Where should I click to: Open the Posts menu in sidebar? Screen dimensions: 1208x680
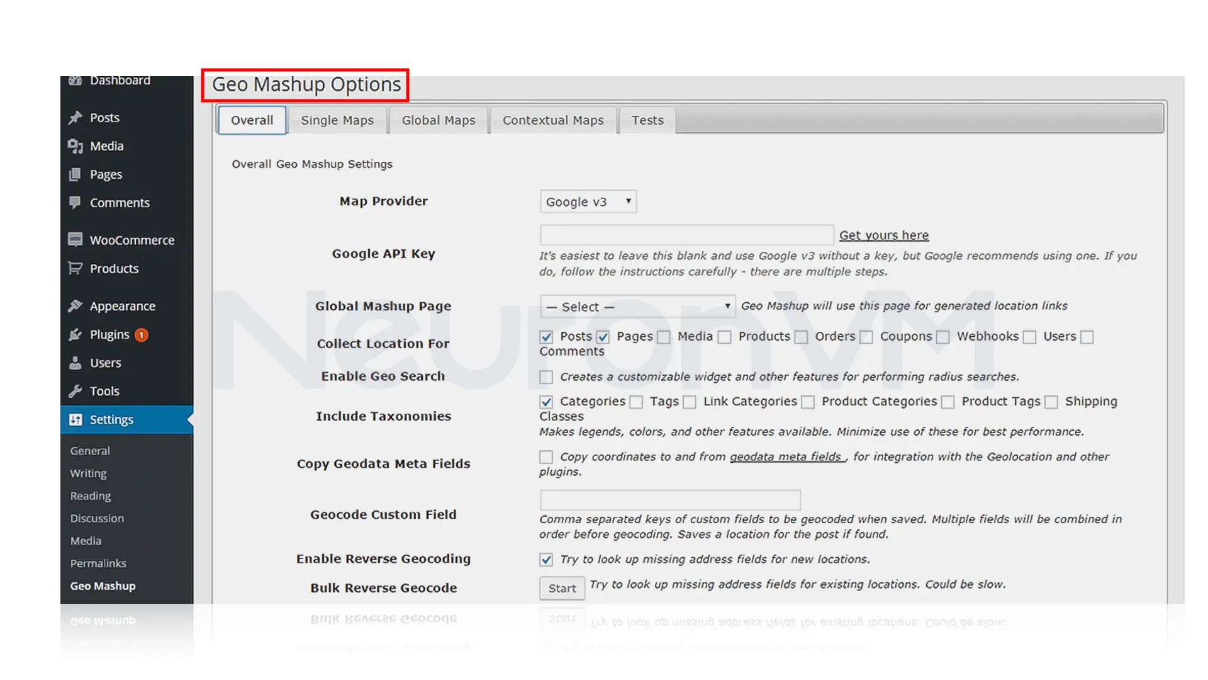104,118
